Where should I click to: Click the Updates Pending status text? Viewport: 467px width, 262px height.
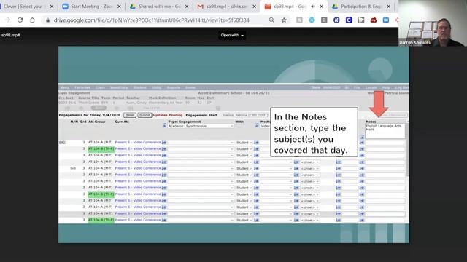click(168, 115)
